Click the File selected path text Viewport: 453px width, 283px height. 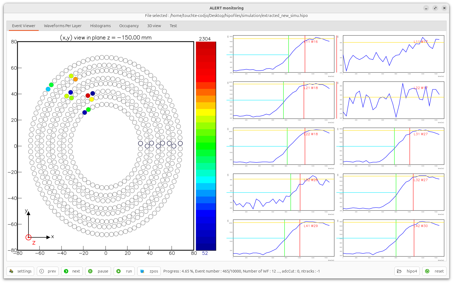point(227,16)
